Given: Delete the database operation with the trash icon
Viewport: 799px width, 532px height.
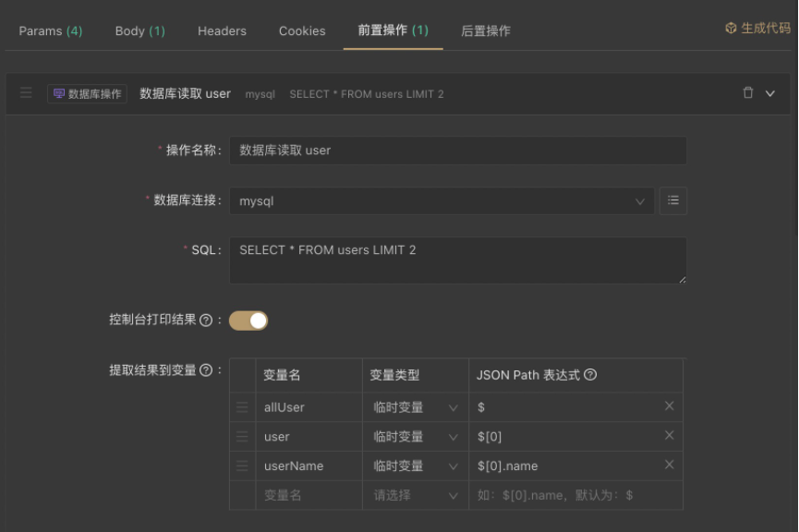Looking at the screenshot, I should pos(747,92).
